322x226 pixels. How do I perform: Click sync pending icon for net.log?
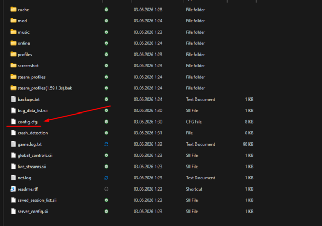tap(106, 178)
